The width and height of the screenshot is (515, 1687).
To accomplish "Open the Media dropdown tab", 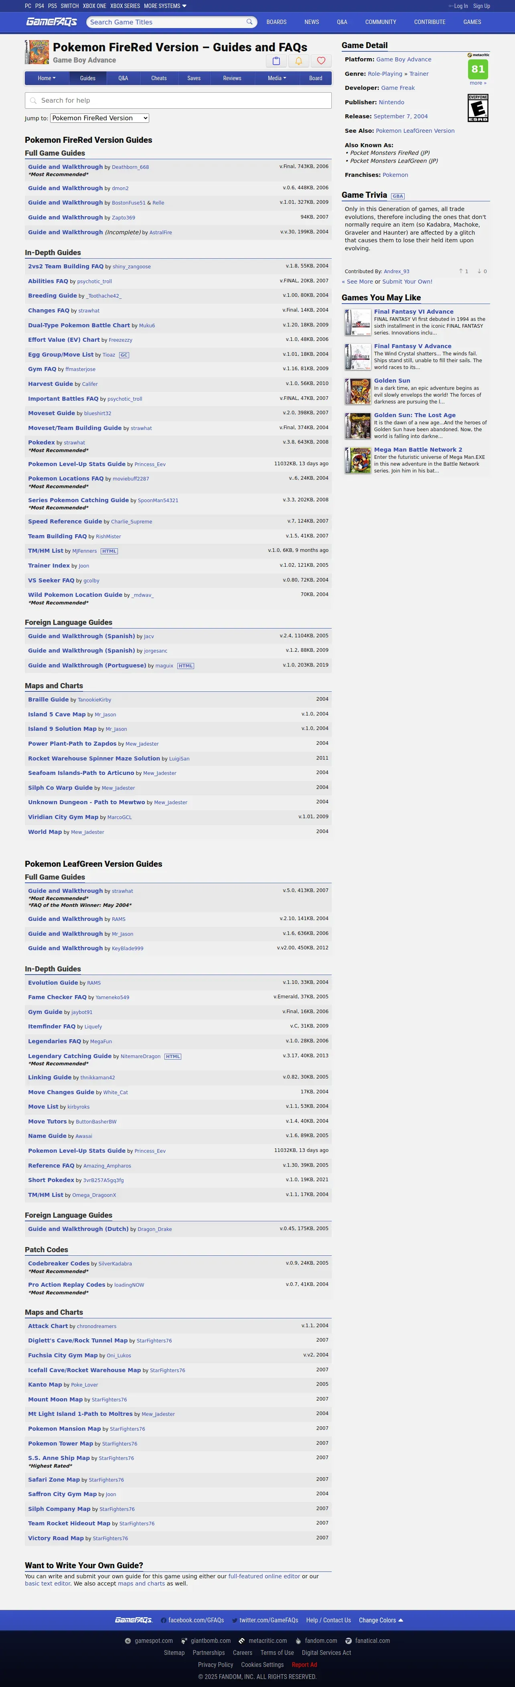I will (x=276, y=79).
